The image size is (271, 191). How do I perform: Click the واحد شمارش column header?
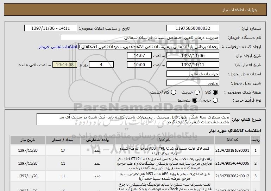point(97,140)
